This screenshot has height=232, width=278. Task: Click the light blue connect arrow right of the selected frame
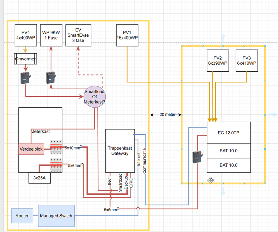click(272, 115)
